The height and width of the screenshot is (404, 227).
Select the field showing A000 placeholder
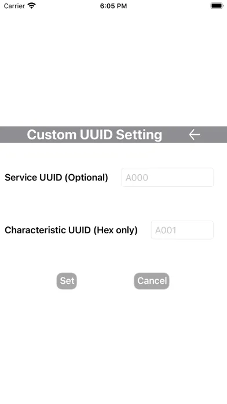coord(167,177)
